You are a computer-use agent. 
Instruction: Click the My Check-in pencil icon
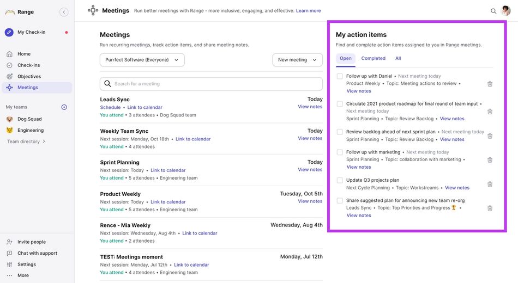pyautogui.click(x=9, y=32)
